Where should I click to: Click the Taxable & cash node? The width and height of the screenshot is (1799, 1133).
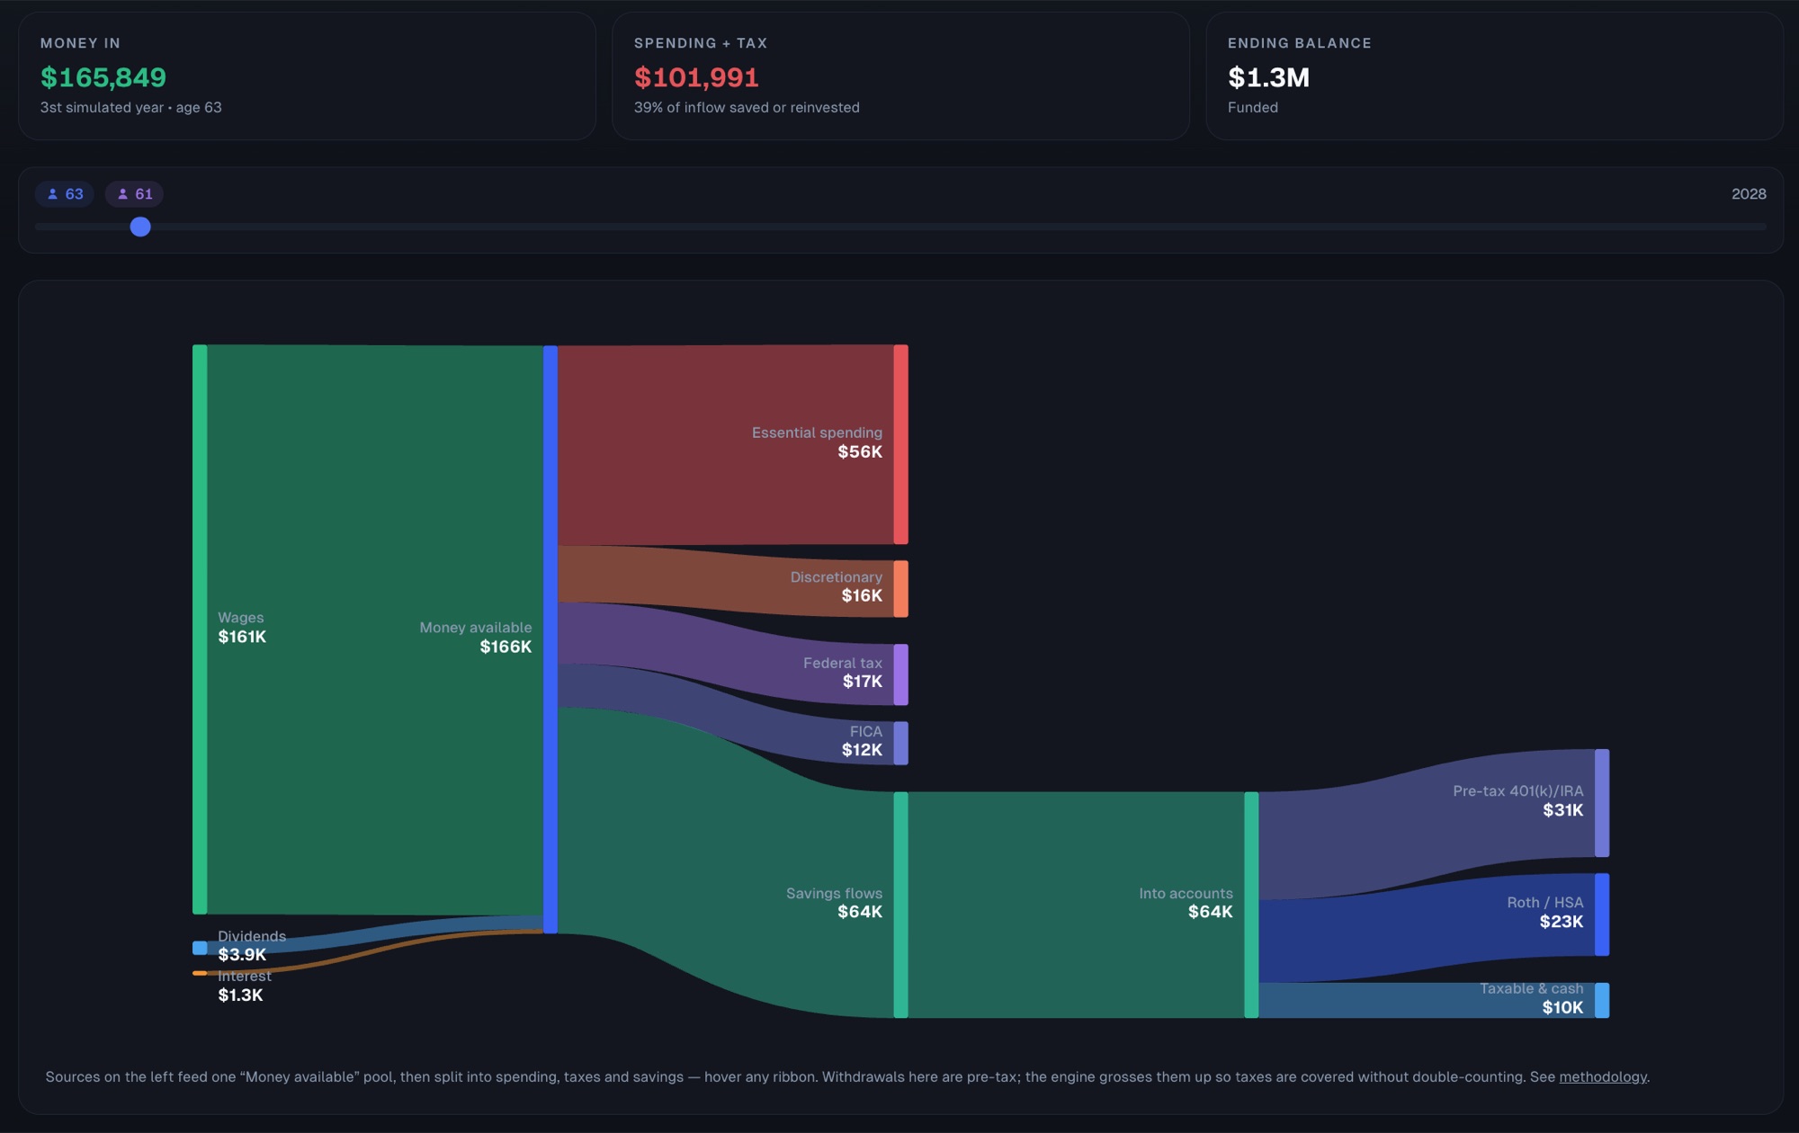pyautogui.click(x=1602, y=1000)
